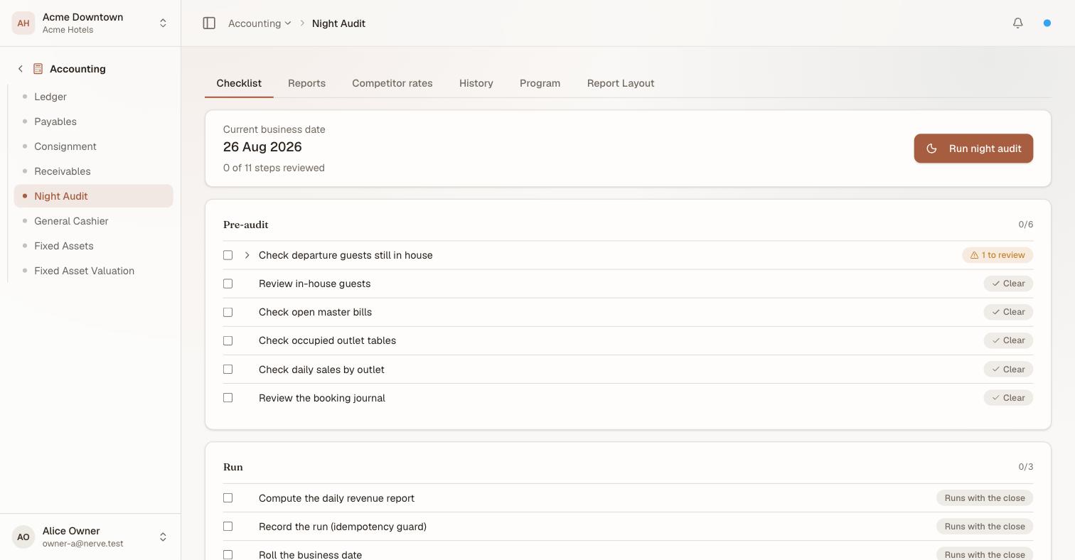Switch to the Checklist tab
Screen dimensions: 1075x560
(239, 83)
